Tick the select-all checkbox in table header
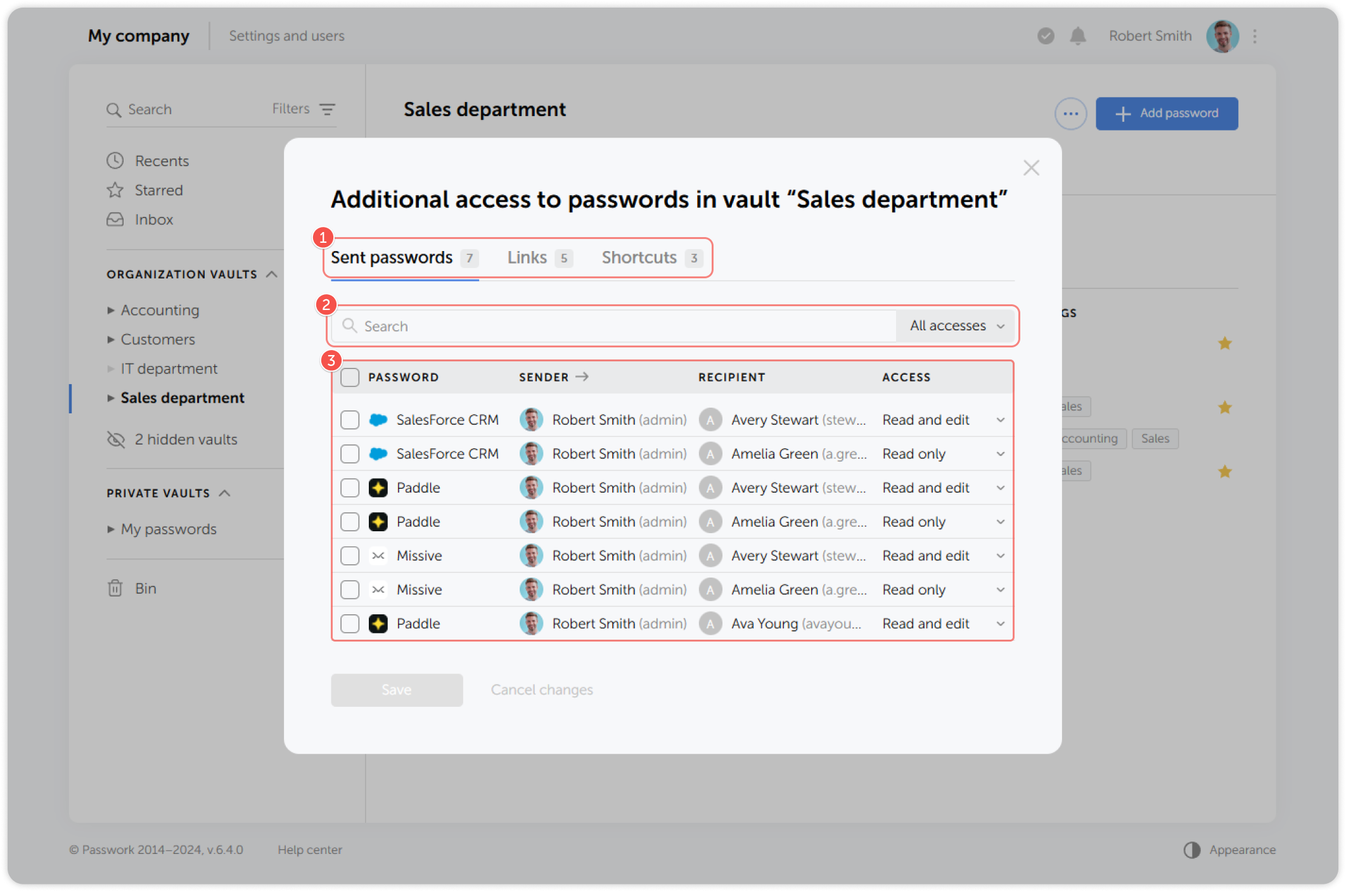1346x892 pixels. pos(349,377)
